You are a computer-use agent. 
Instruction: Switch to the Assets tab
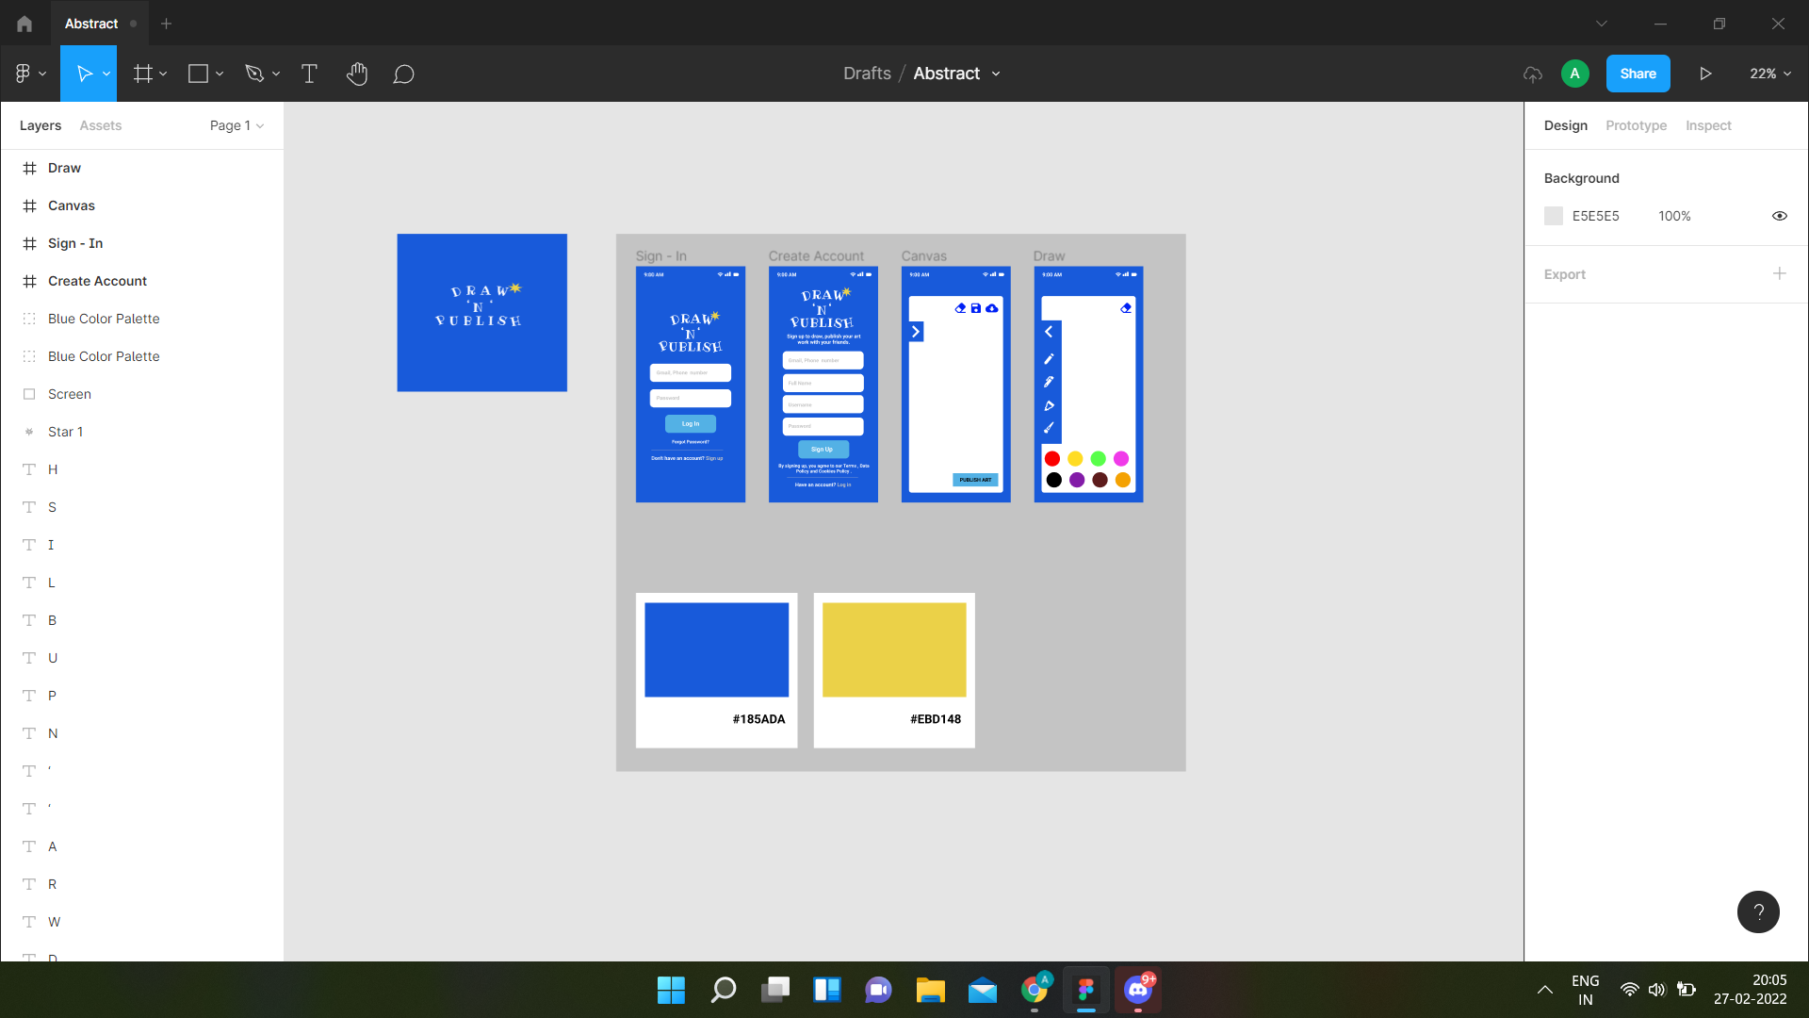(100, 125)
